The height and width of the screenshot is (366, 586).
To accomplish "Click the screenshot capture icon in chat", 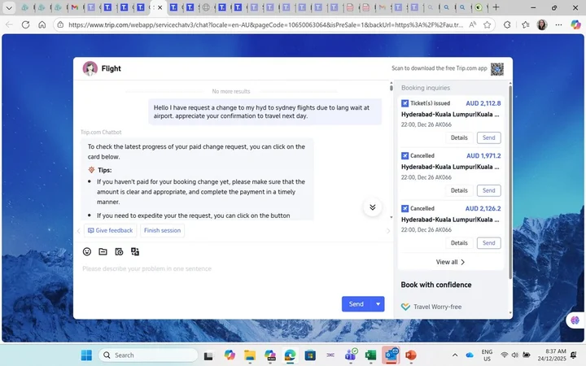I will (x=119, y=252).
